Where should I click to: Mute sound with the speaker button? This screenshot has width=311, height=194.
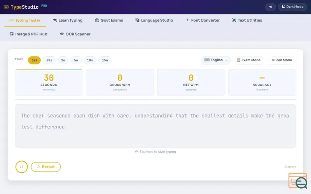[x=271, y=7]
